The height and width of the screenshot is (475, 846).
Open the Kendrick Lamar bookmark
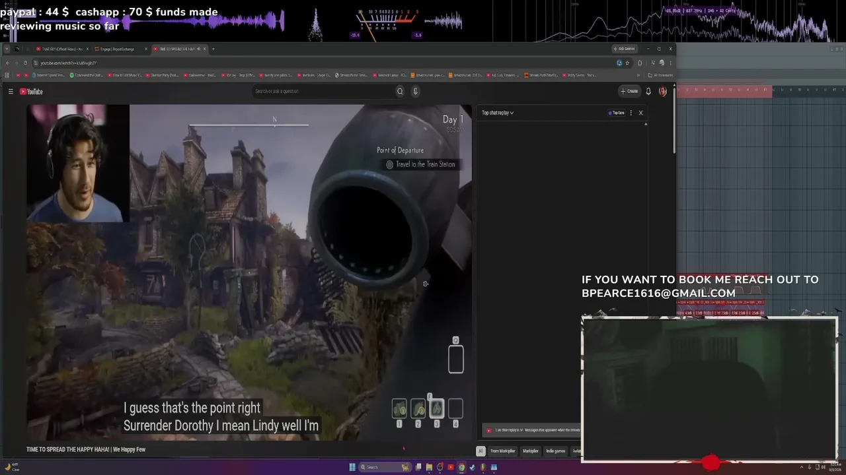point(390,75)
